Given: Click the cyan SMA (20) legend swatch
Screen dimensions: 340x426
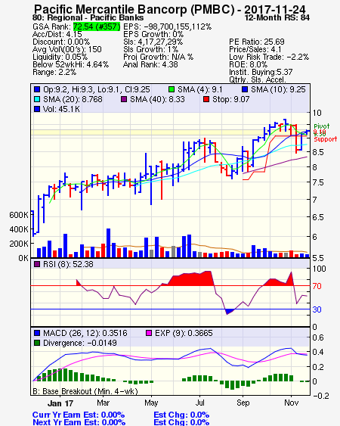Looking at the screenshot, I should pos(37,99).
